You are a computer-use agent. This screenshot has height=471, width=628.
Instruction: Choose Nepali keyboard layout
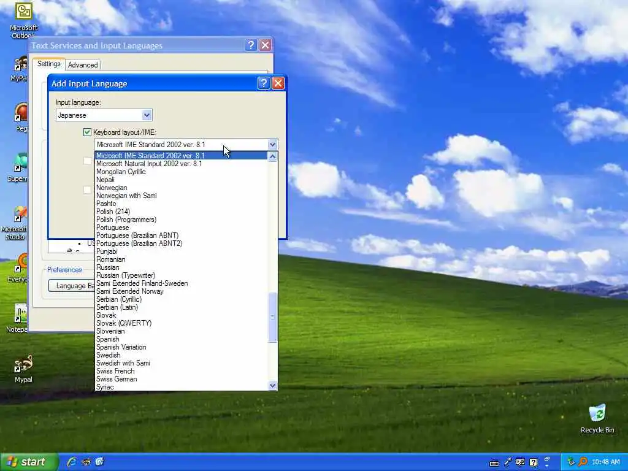coord(182,180)
